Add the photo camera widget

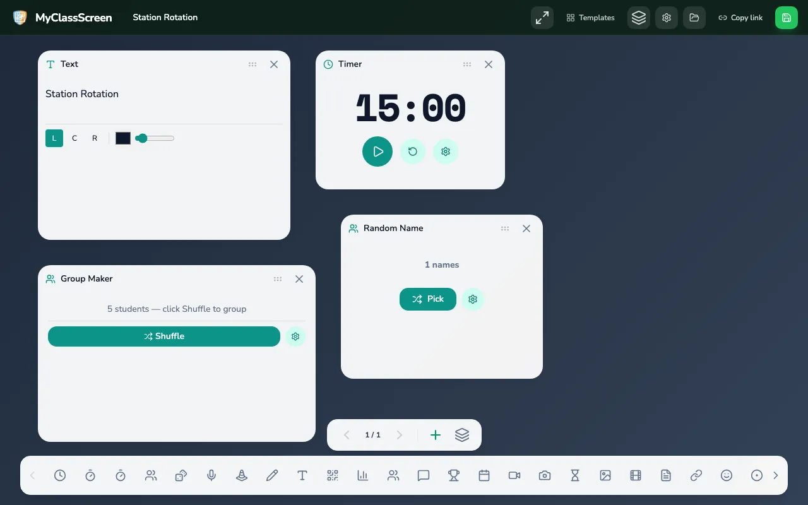coord(545,475)
